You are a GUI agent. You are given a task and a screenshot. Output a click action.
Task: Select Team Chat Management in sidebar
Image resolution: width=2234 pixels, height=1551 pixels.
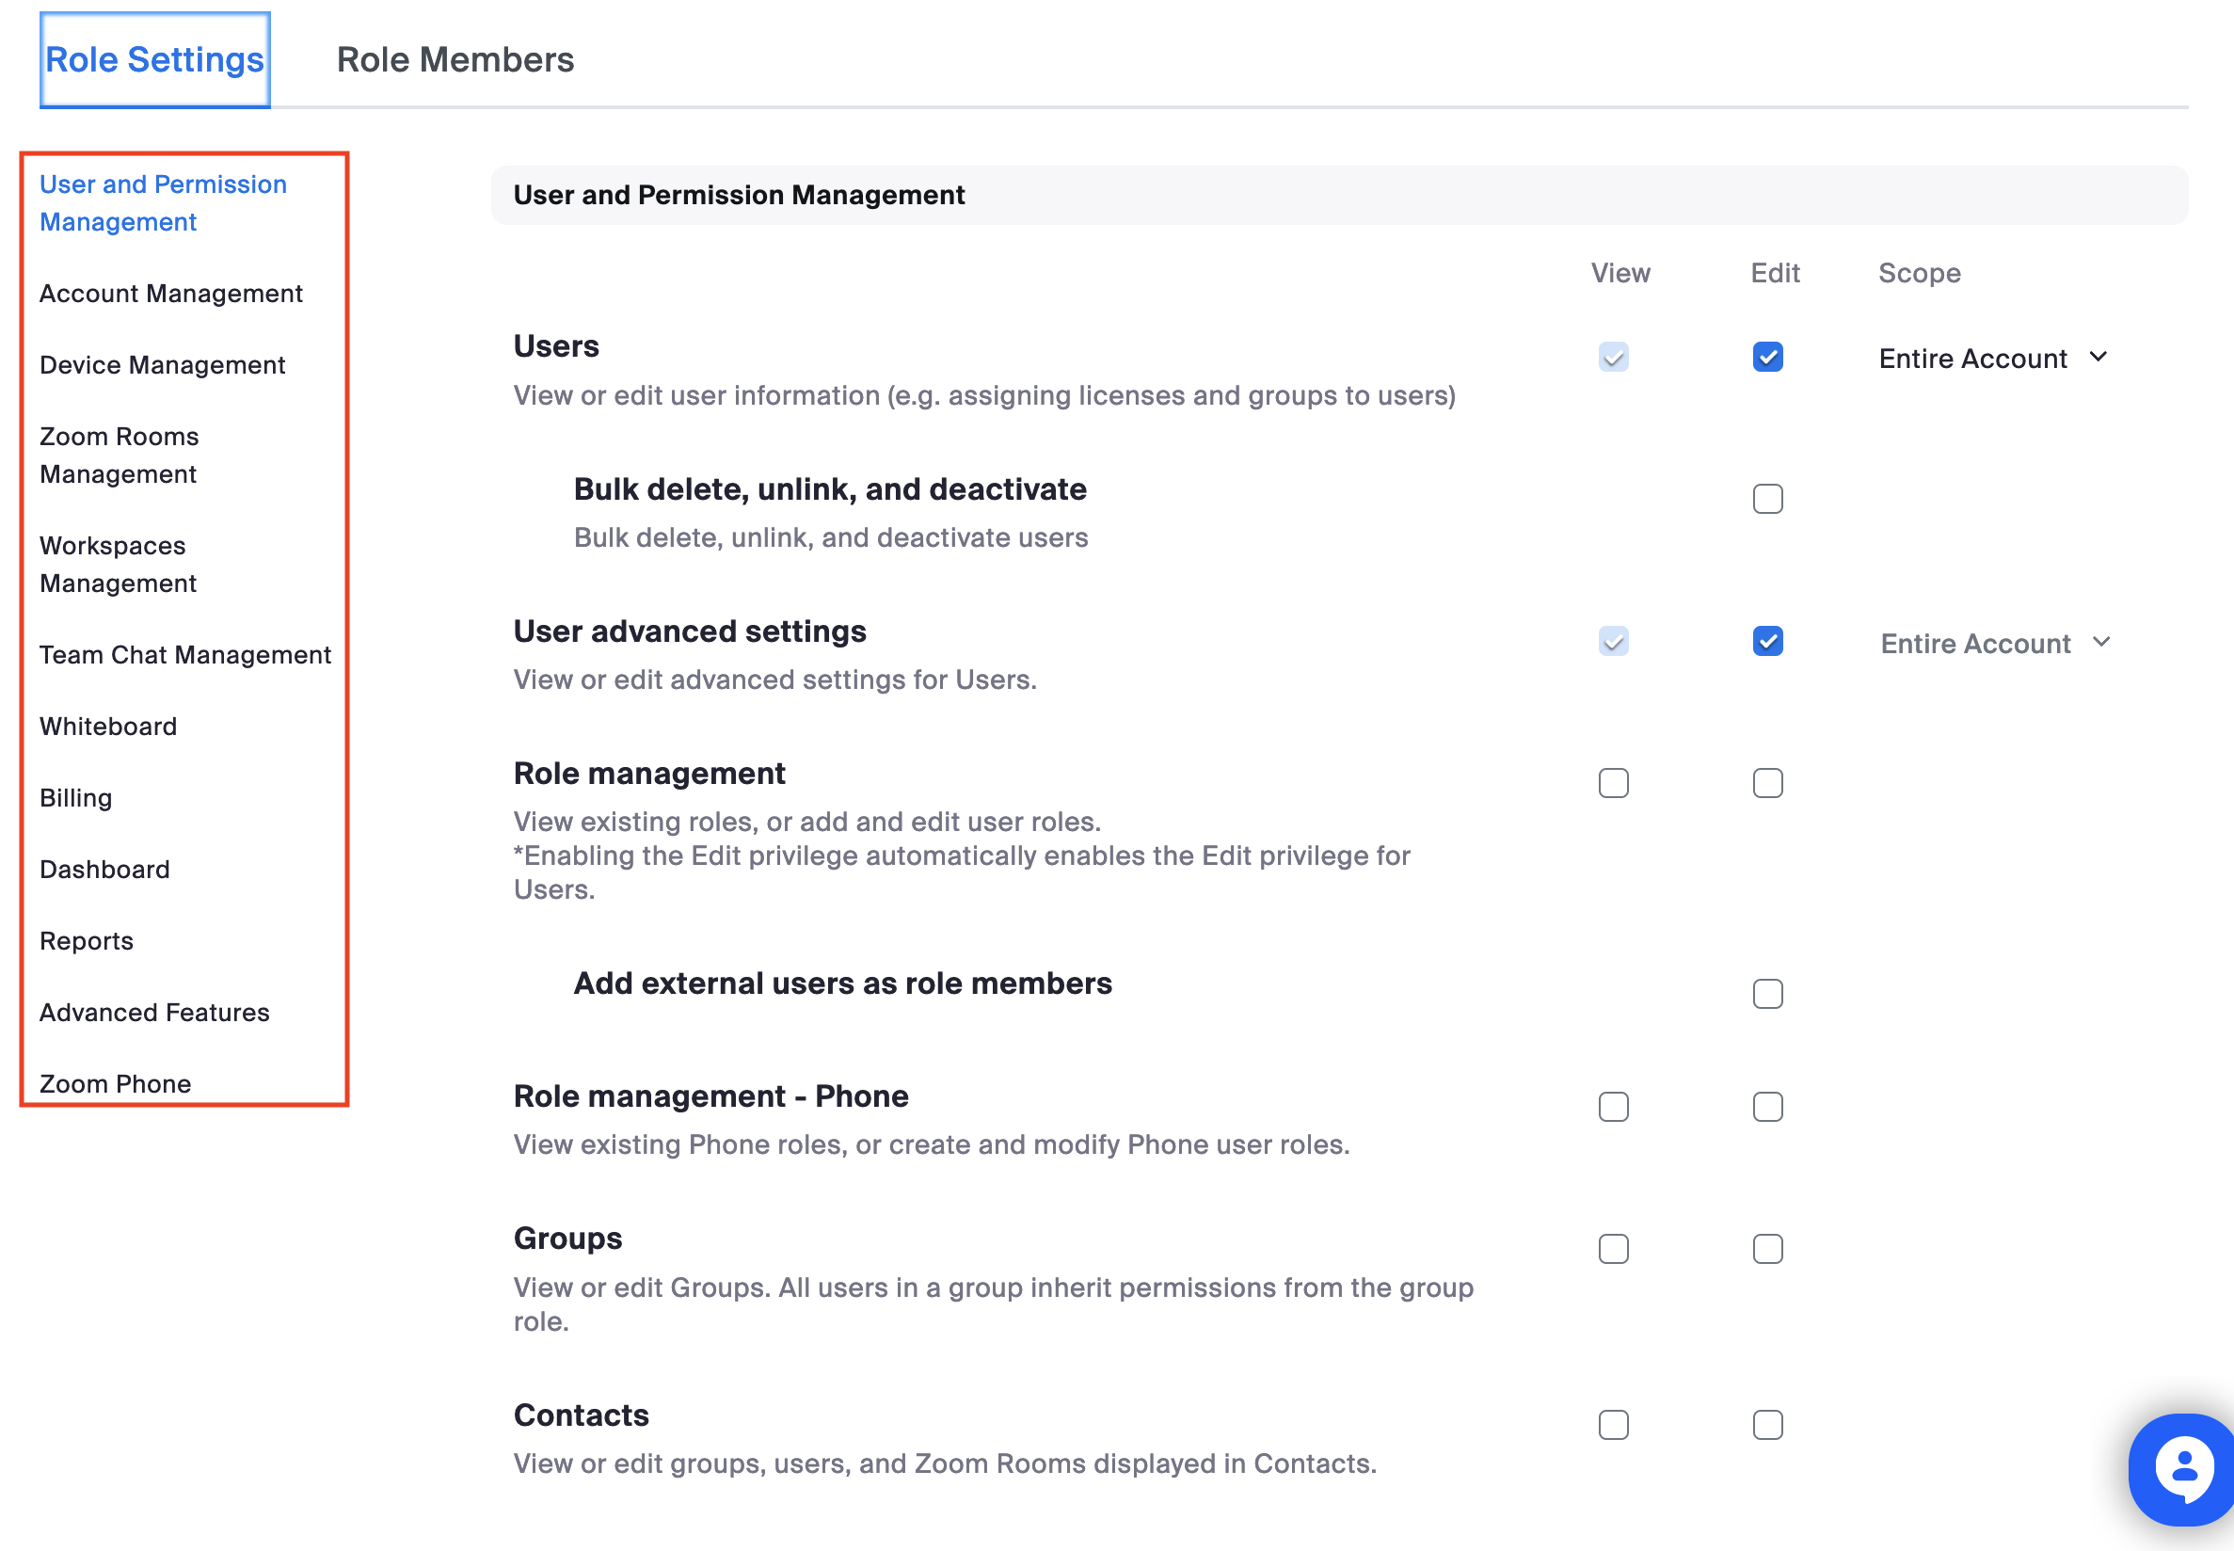[184, 655]
